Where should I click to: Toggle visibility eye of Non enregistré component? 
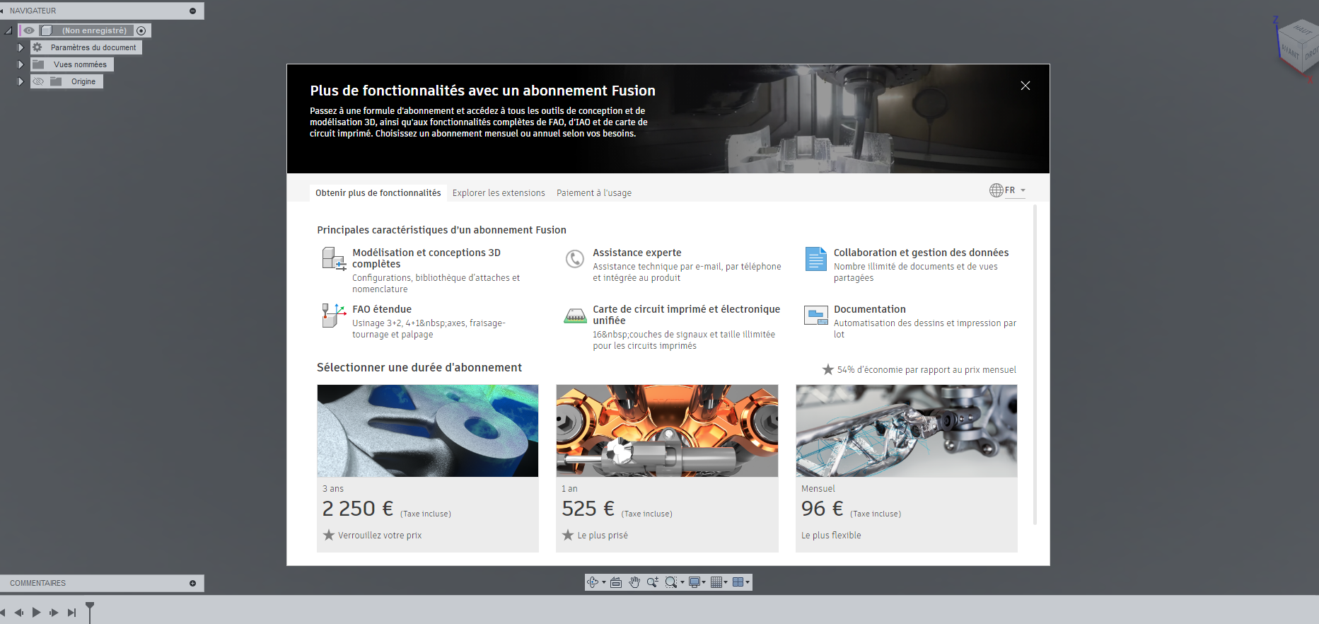[x=29, y=30]
